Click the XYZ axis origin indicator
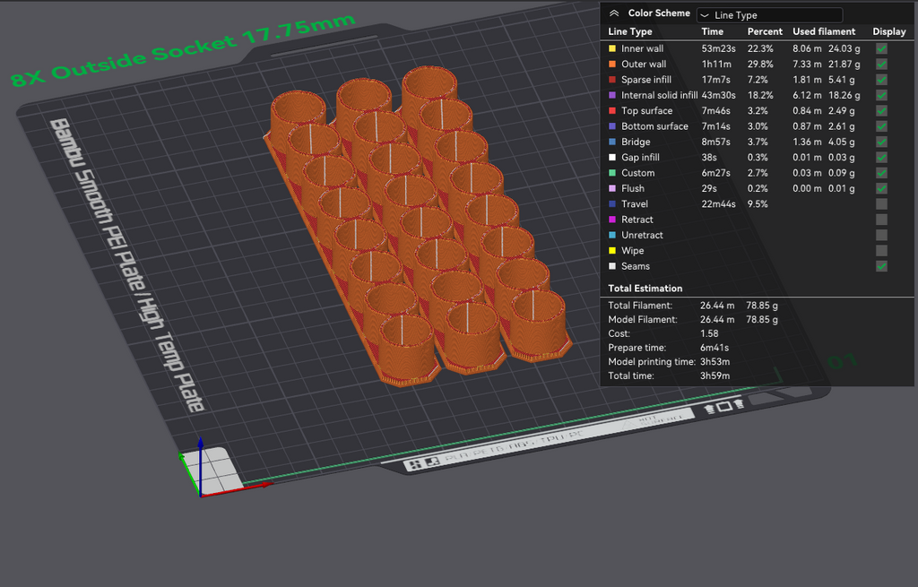 (x=200, y=495)
